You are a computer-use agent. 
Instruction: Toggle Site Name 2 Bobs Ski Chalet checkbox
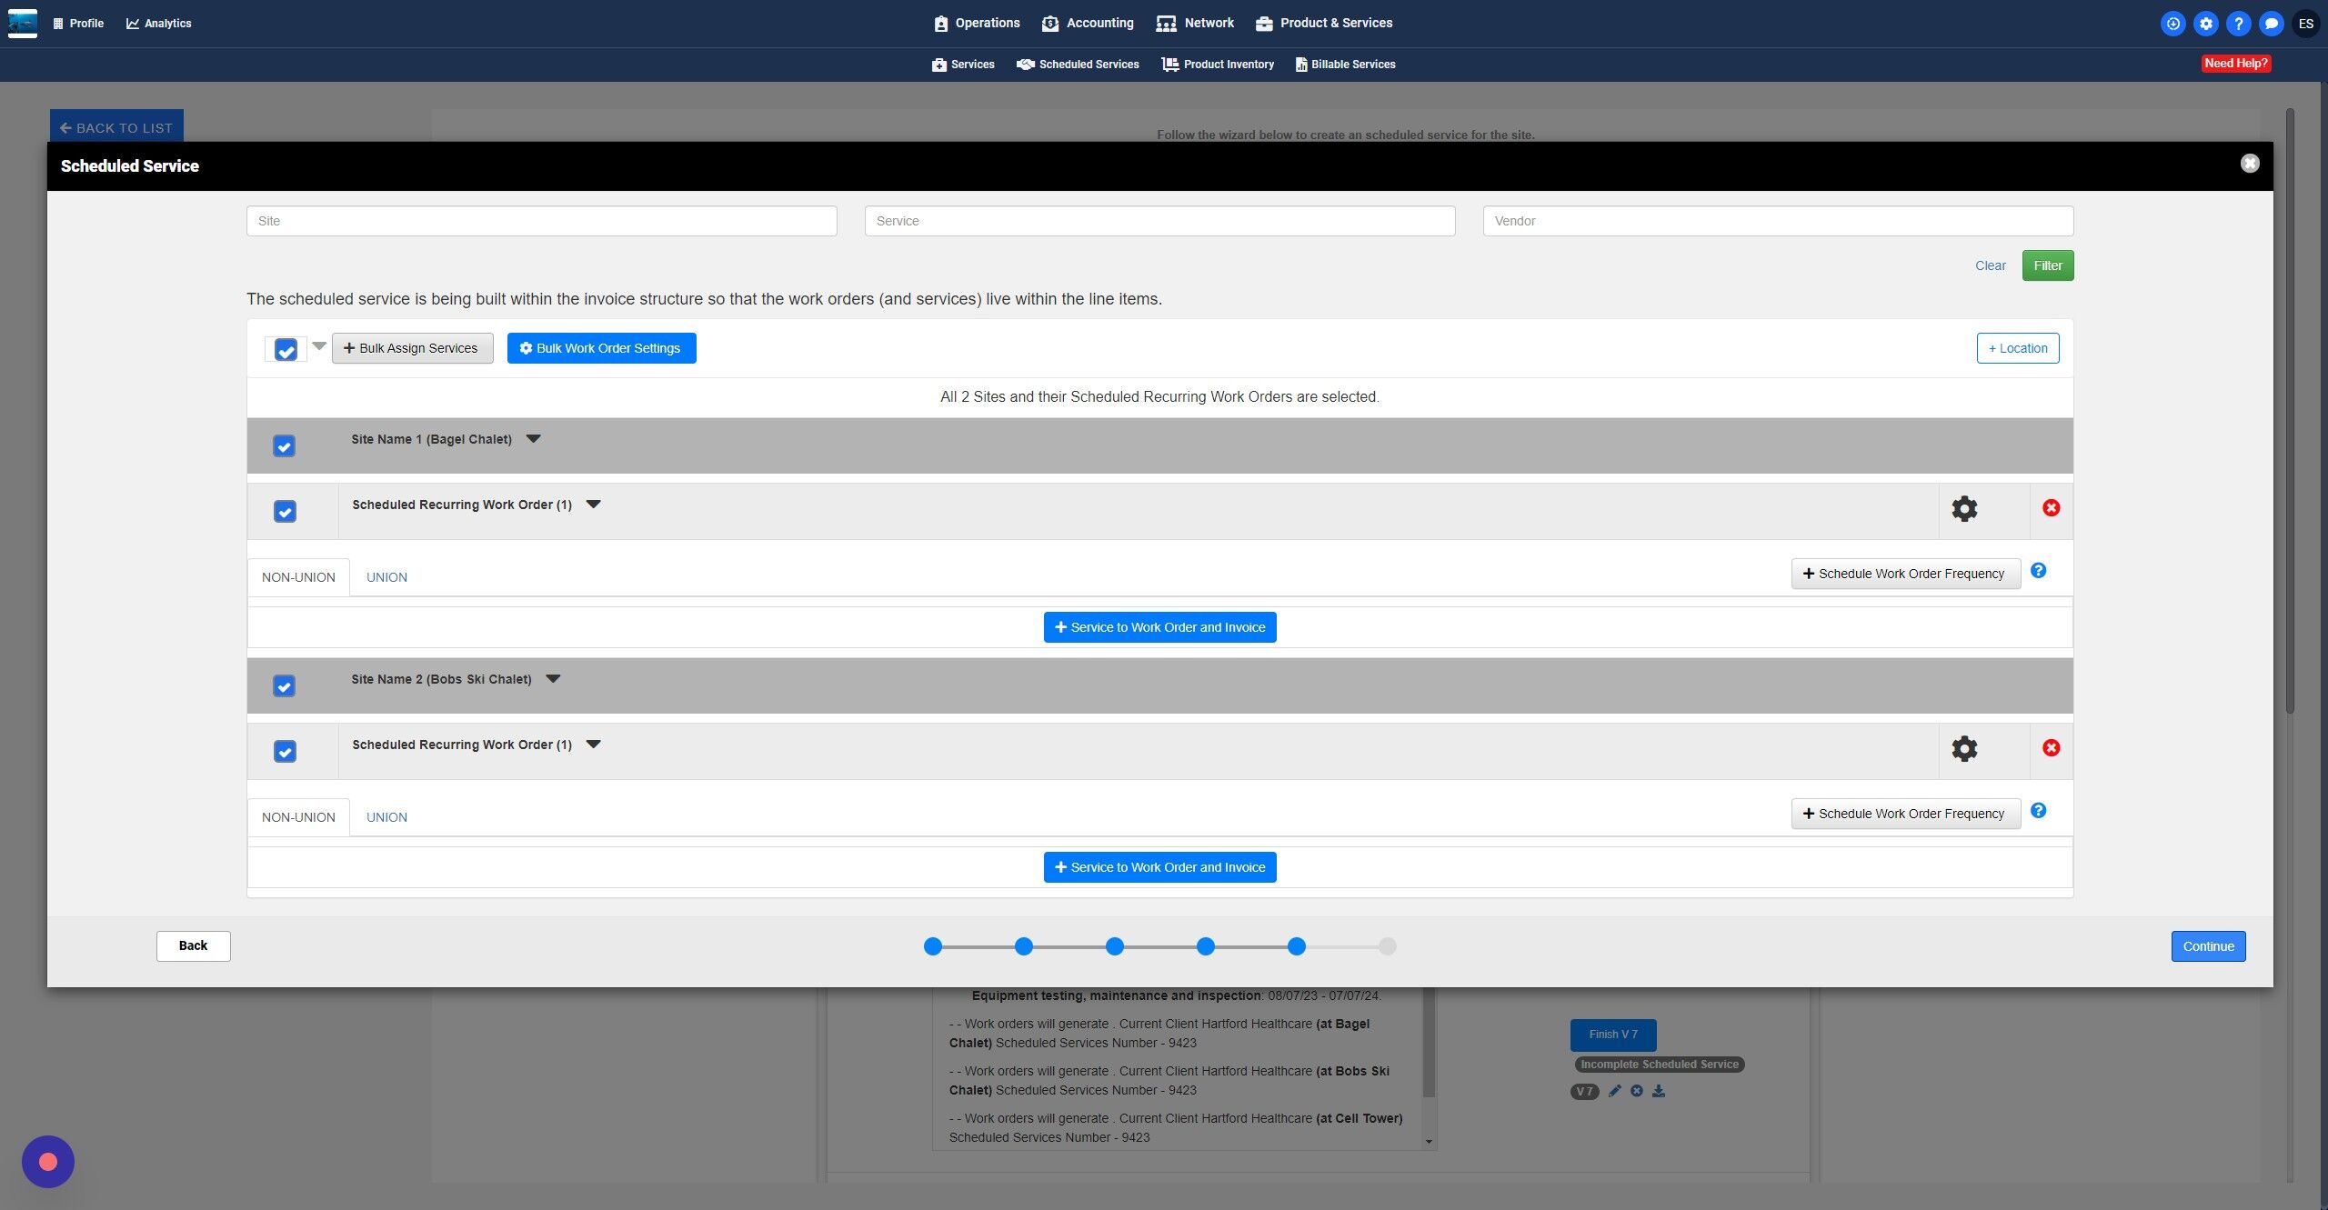click(284, 686)
